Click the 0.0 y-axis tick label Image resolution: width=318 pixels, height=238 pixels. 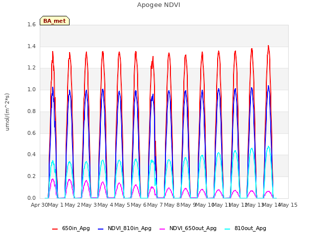31,198
